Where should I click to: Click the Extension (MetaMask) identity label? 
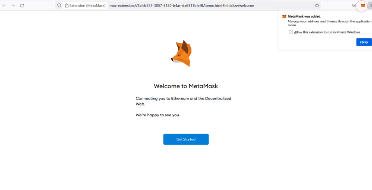pyautogui.click(x=85, y=6)
